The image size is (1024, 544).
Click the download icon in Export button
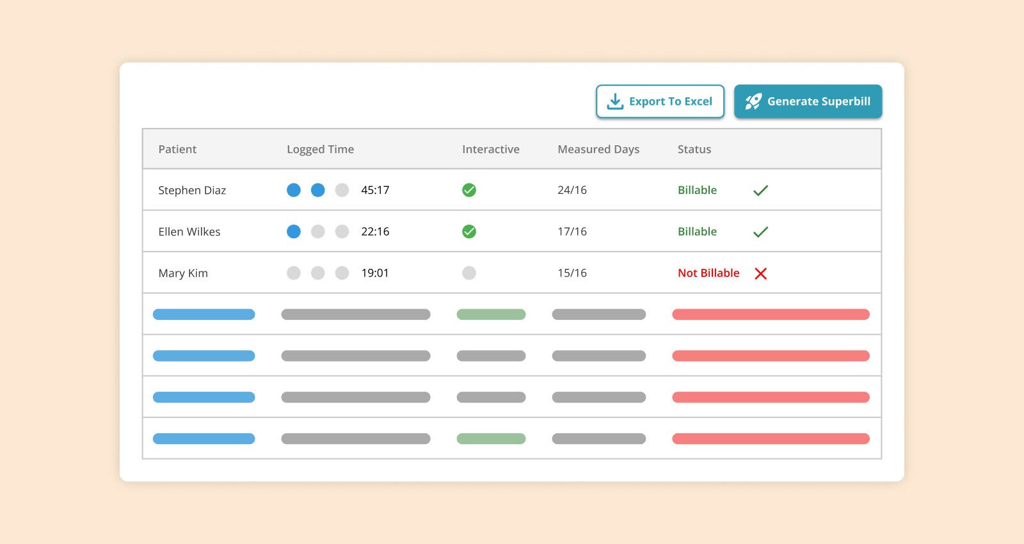click(x=615, y=101)
